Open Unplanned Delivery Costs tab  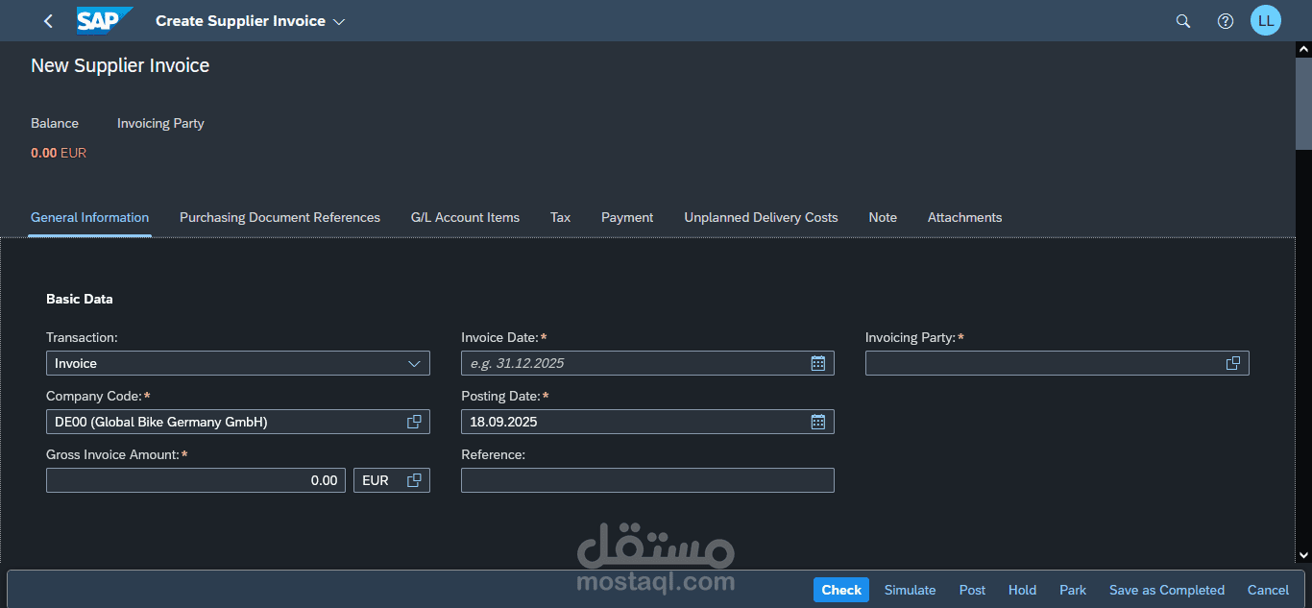(761, 217)
